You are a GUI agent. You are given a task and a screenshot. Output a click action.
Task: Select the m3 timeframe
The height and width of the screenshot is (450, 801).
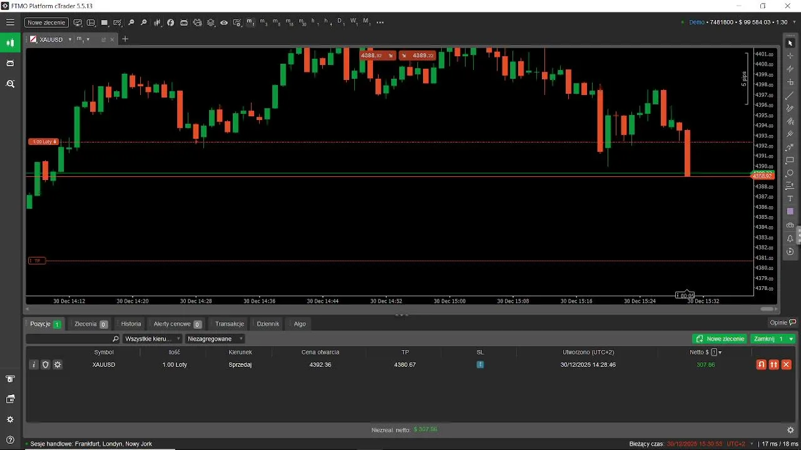click(263, 22)
